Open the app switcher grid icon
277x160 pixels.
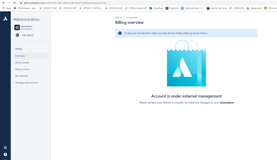(x=5, y=148)
